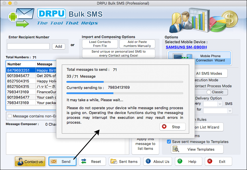Select the 'Your cash' message row

(x=31, y=97)
